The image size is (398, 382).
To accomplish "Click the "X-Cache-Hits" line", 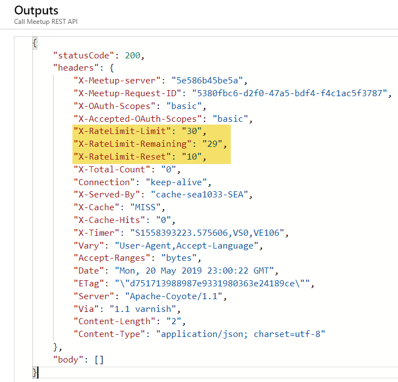I will [x=124, y=220].
